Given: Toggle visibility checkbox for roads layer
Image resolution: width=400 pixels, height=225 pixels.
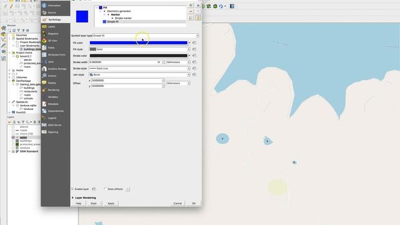Looking at the screenshot, I should click(x=13, y=131).
